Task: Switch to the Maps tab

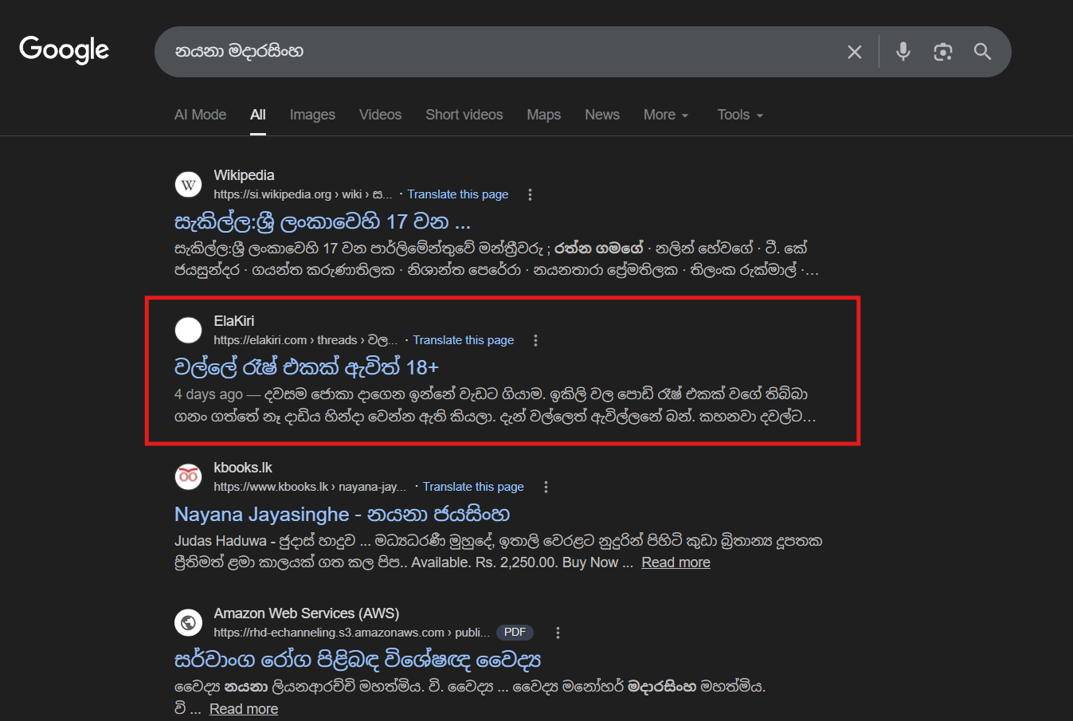Action: (x=544, y=115)
